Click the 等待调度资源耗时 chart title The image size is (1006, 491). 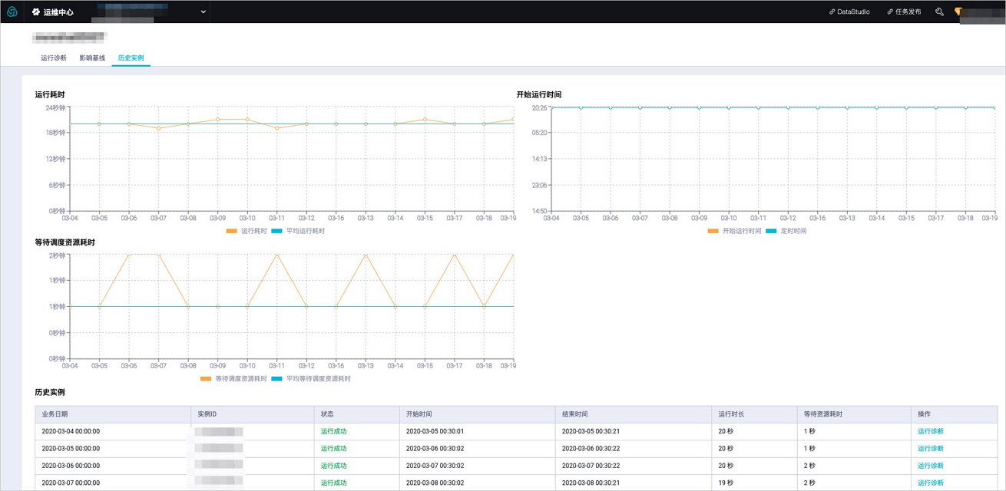pyautogui.click(x=65, y=242)
